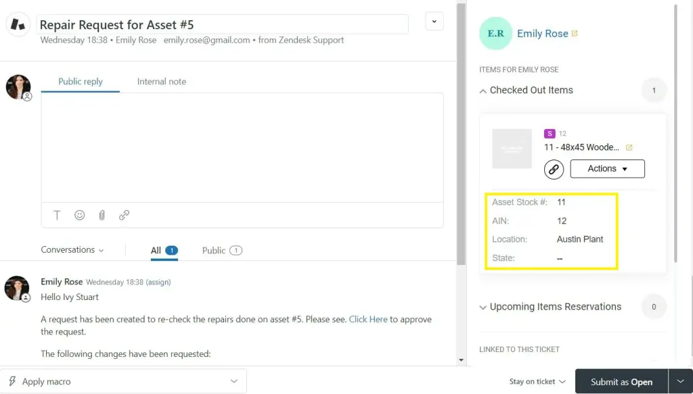
Task: Open the Actions dropdown for the asset
Action: [x=607, y=168]
